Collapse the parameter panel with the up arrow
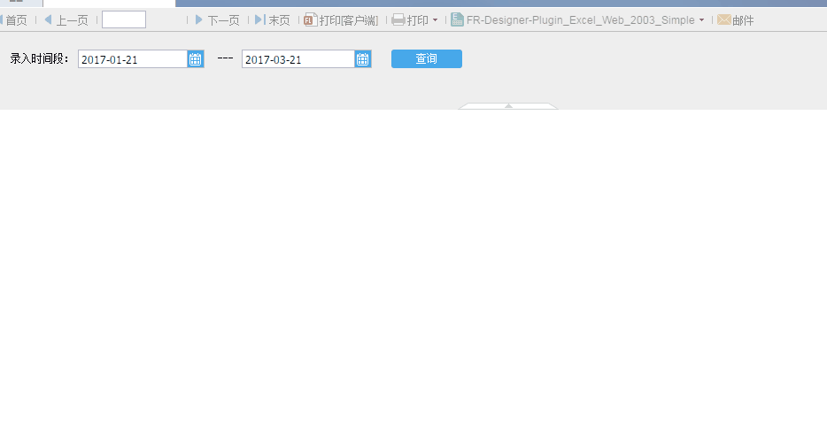827x431 pixels. (x=508, y=106)
